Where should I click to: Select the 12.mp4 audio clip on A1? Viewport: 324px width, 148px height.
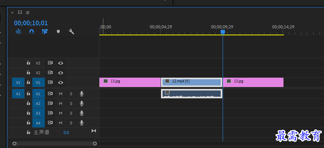[191, 94]
